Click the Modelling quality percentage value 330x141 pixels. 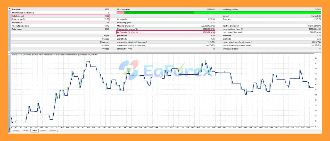pyautogui.click(x=317, y=10)
